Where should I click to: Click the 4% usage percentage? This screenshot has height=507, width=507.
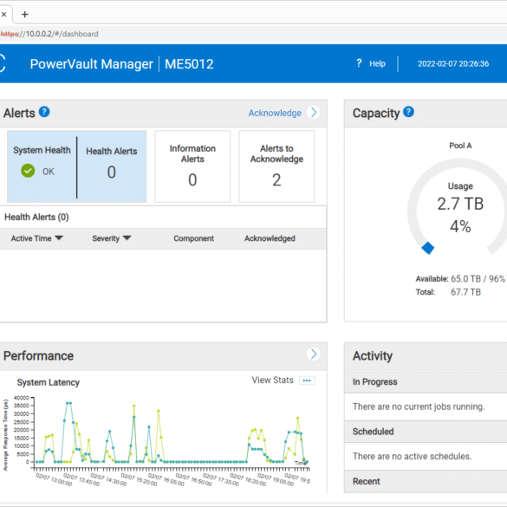point(460,226)
